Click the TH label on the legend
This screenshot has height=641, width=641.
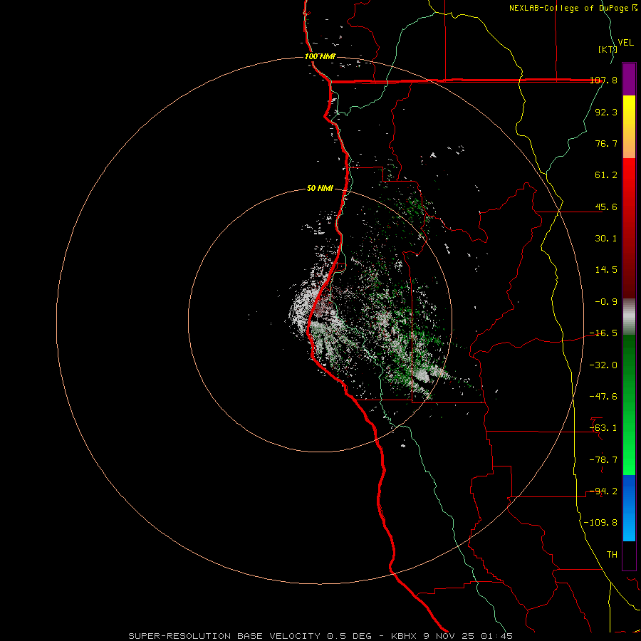612,555
